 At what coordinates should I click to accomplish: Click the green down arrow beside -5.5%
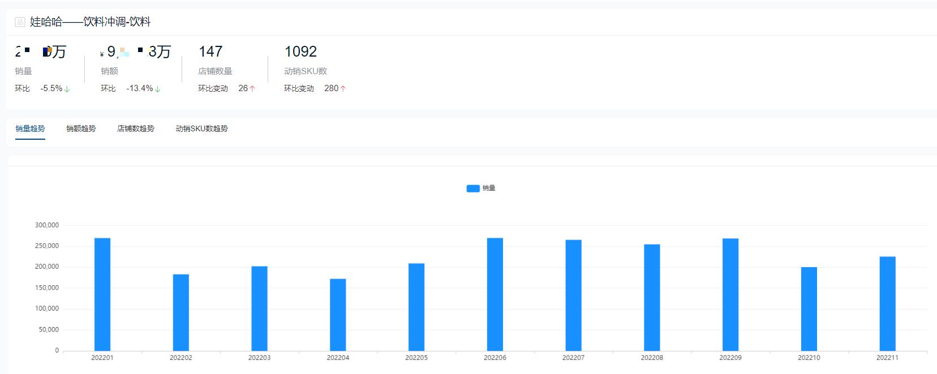click(x=67, y=89)
